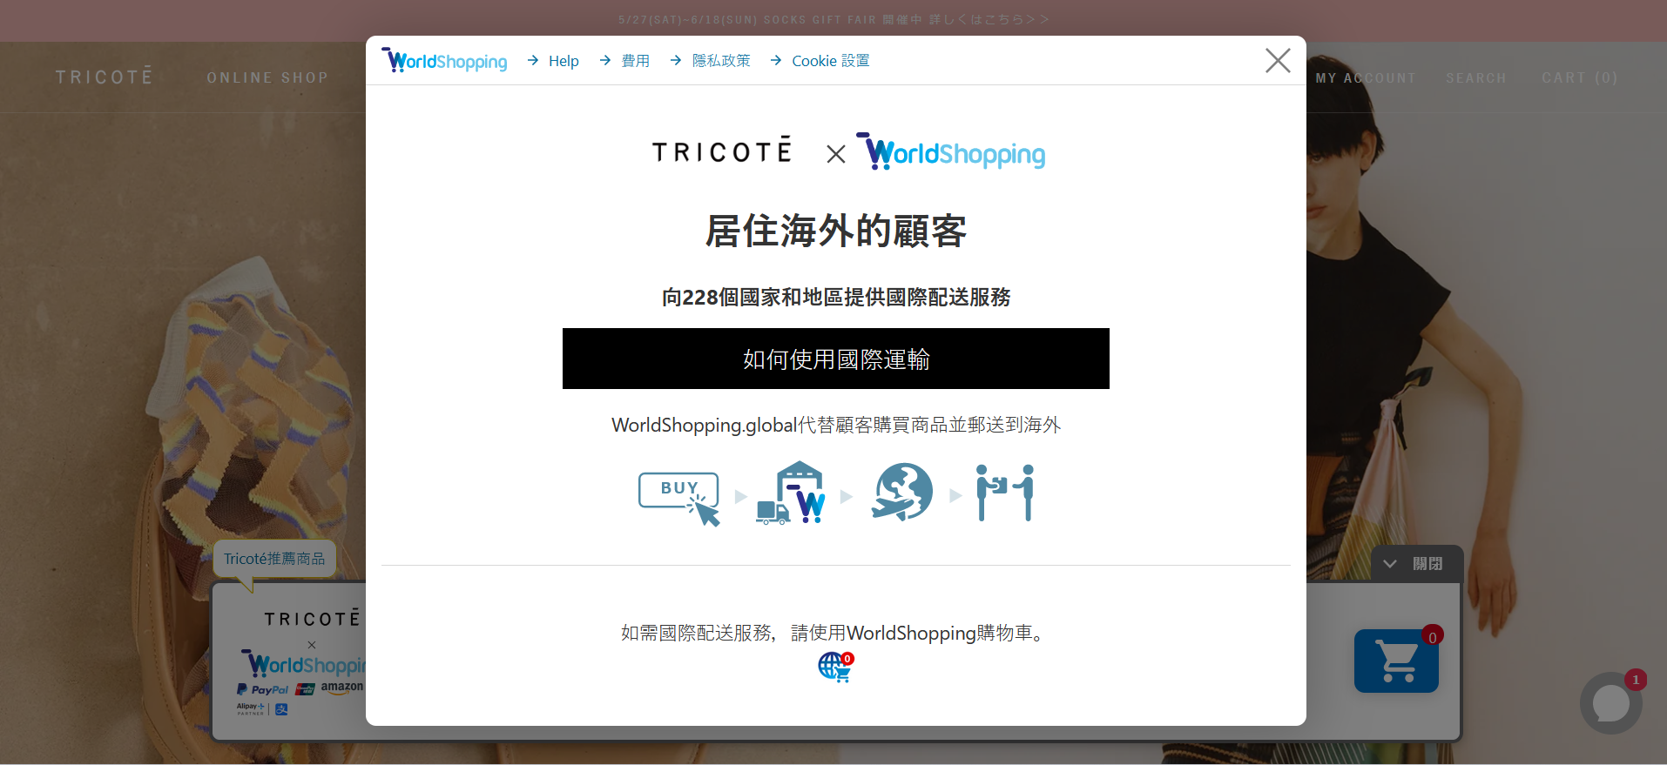Click the WorldShopping logo in popup header
The width and height of the screenshot is (1667, 765).
(445, 60)
